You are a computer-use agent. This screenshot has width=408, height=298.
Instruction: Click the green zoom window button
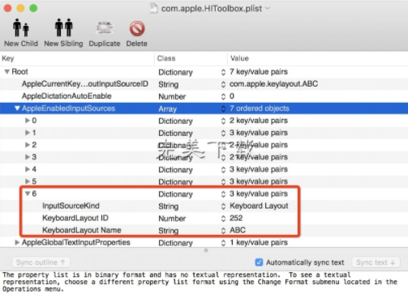(x=33, y=8)
